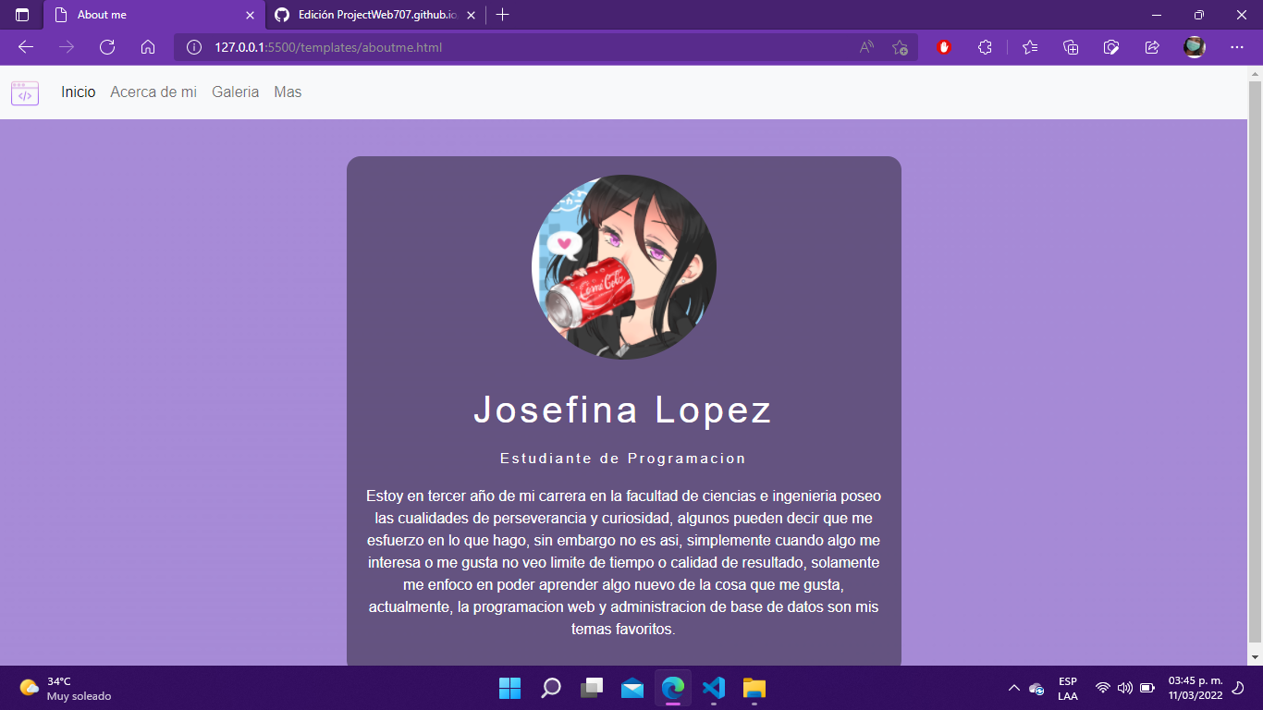Image resolution: width=1263 pixels, height=710 pixels.
Task: Add page to favorites star icon
Action: point(900,47)
